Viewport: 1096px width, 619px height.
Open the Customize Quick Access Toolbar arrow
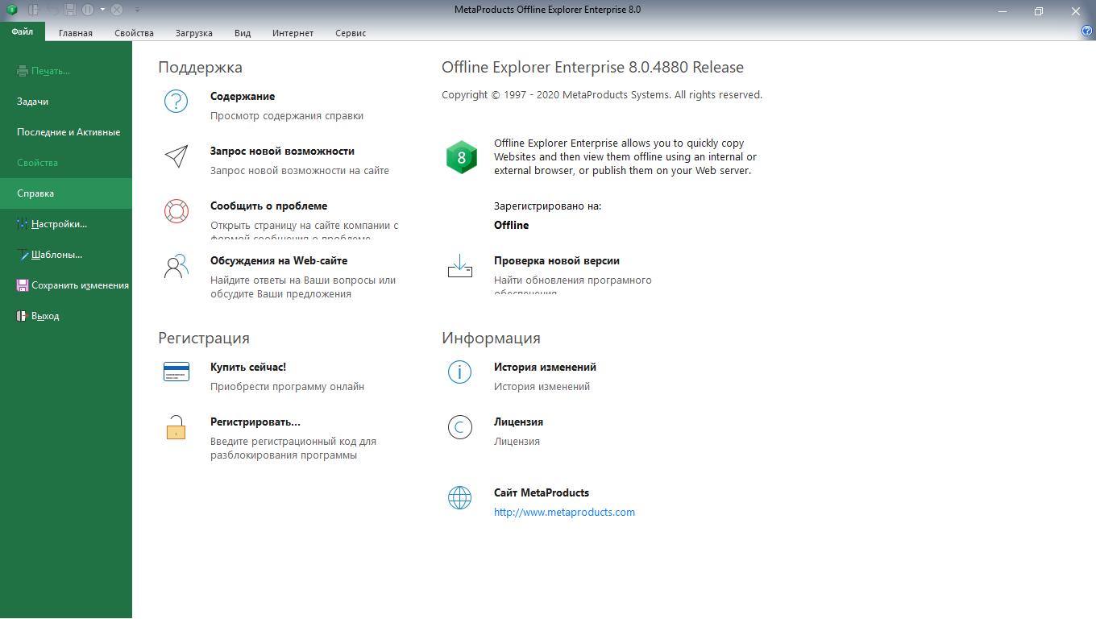pos(137,10)
